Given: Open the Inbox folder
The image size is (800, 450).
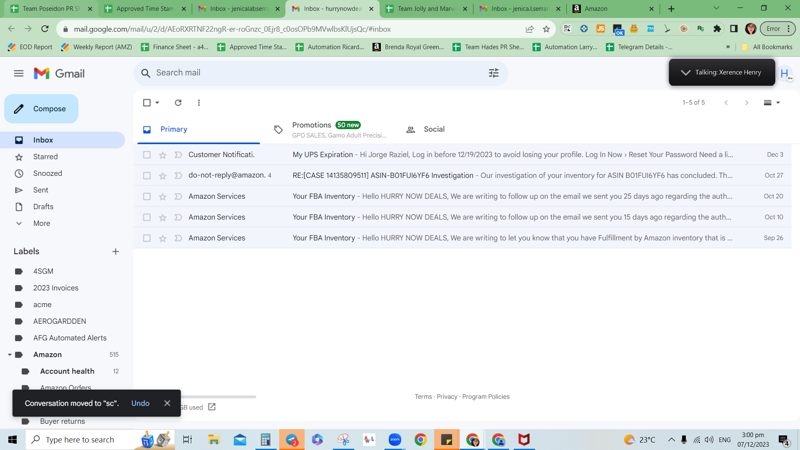Looking at the screenshot, I should [62, 140].
